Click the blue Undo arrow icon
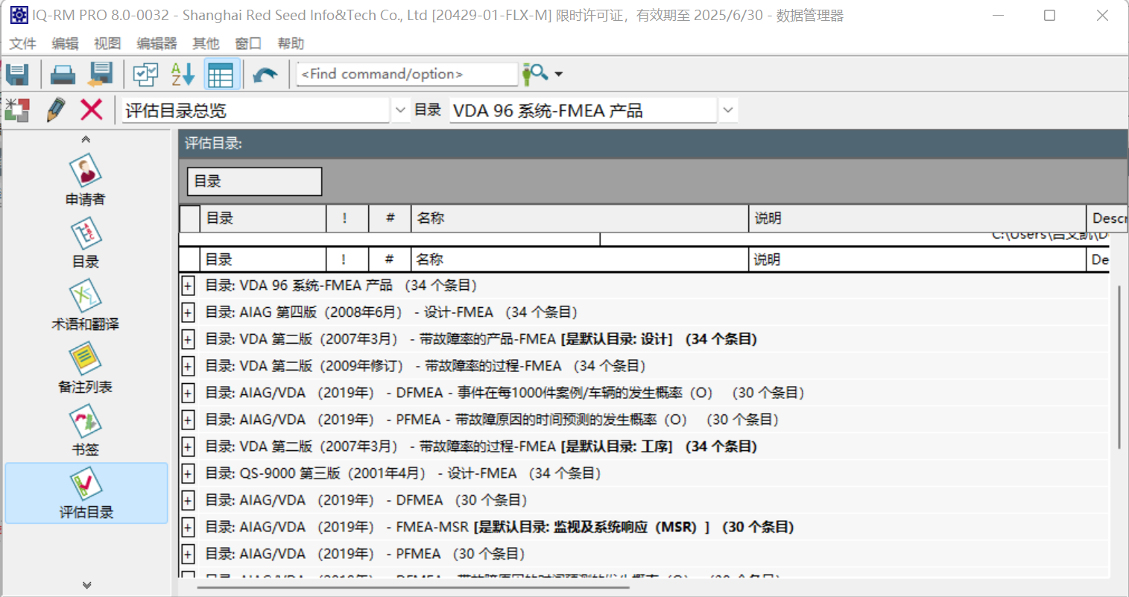 tap(265, 74)
